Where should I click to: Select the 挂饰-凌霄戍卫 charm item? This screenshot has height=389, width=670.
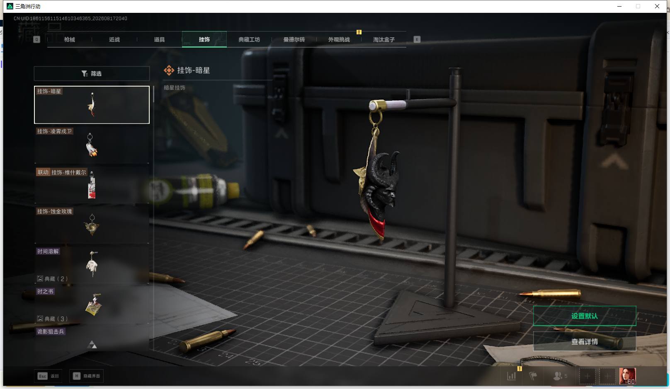pos(92,145)
